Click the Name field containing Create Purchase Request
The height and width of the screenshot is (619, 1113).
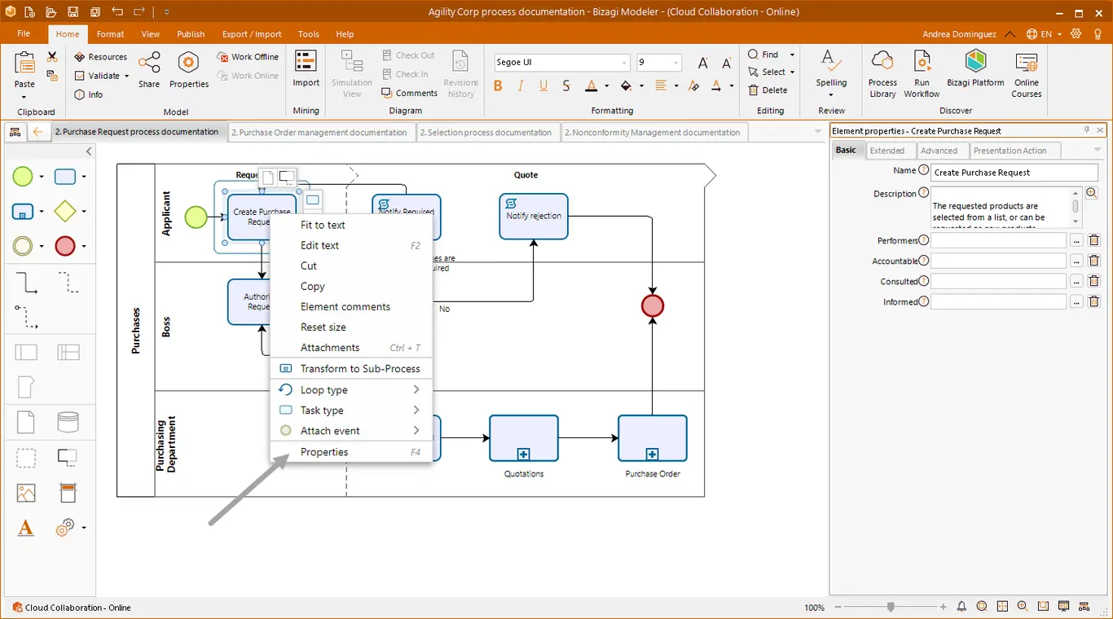pyautogui.click(x=1014, y=173)
